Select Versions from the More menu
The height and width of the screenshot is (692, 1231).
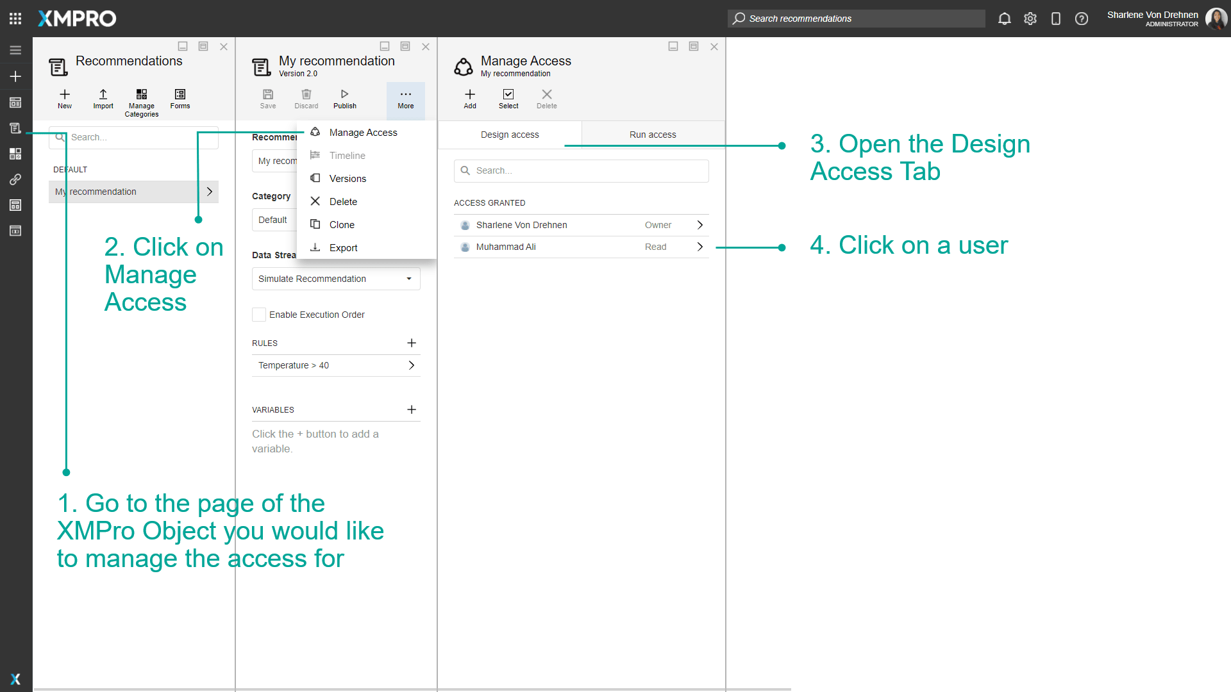pos(347,178)
